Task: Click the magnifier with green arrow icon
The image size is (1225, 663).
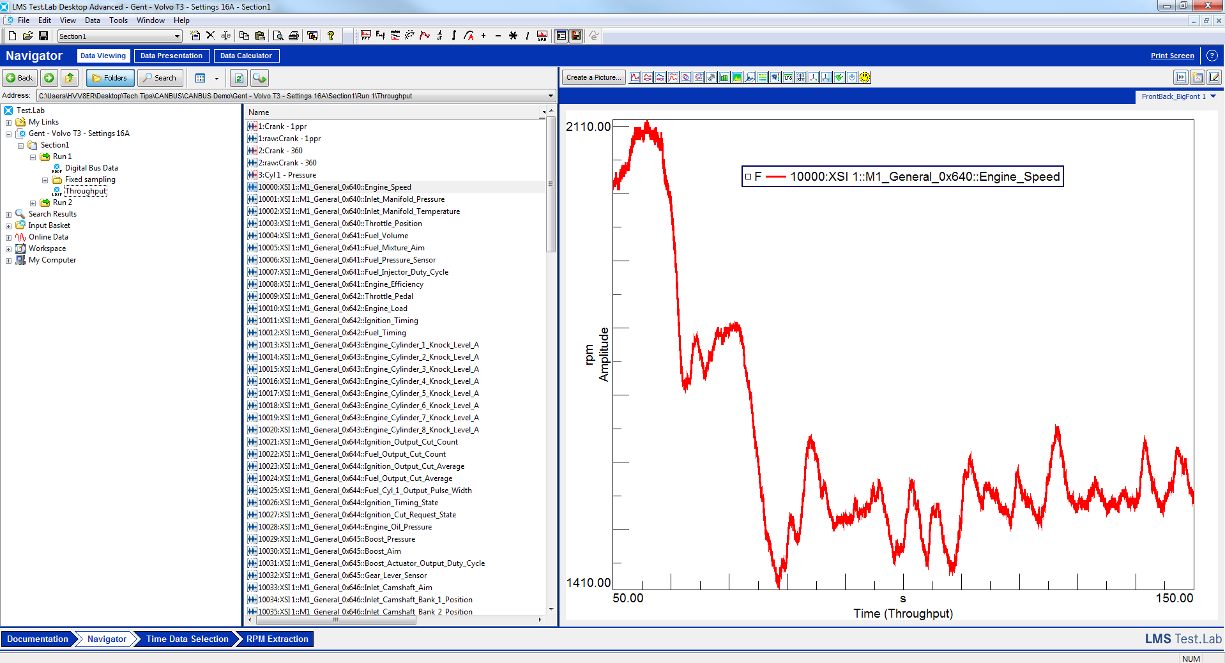Action: pos(259,78)
